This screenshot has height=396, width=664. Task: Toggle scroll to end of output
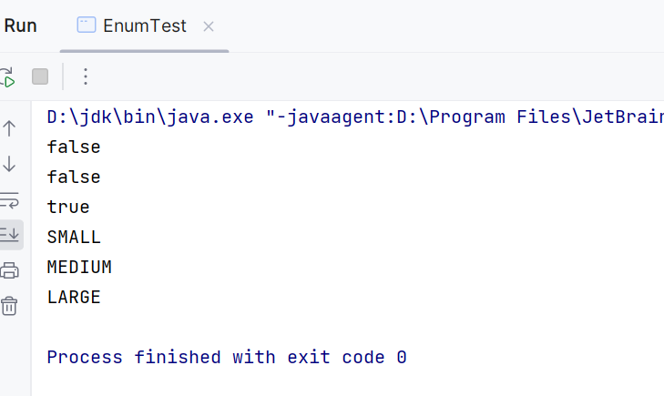9,235
